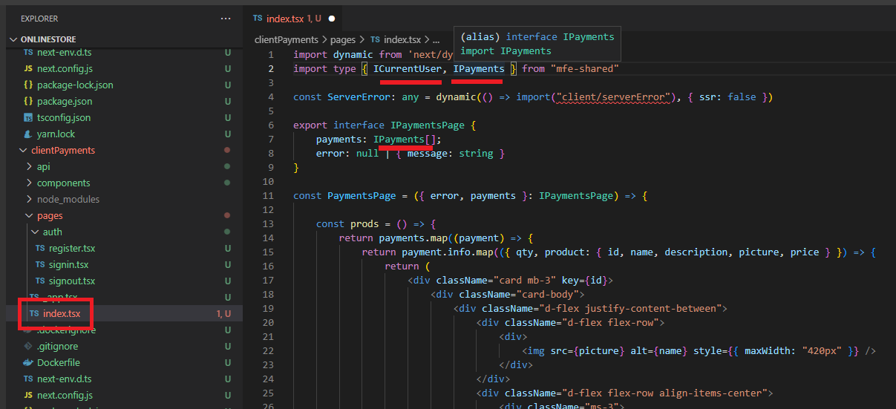Switch to the index.tsx editor tab
The height and width of the screenshot is (409, 896).
(284, 18)
